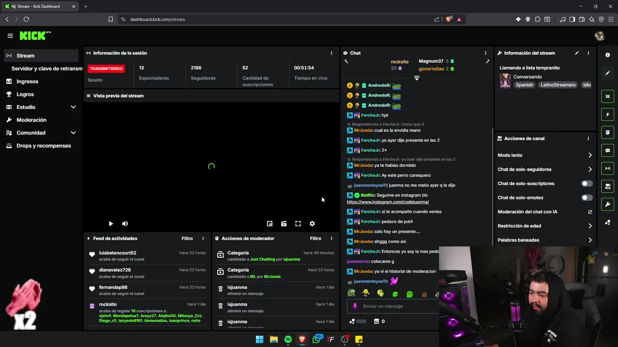
Task: Open the hamburger menu beside the Kick logo
Action: [10, 36]
